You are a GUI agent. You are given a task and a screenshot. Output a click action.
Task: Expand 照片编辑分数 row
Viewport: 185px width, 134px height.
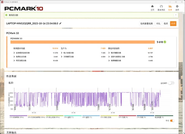[x=109, y=53]
